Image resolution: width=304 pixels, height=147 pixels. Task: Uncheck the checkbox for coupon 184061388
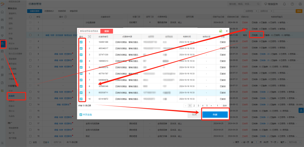click(81, 42)
